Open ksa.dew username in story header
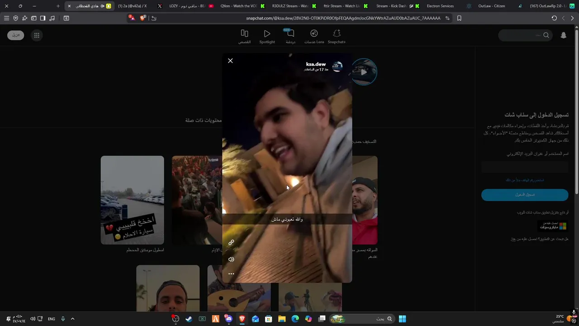Screen dimensions: 579x326 coord(316,64)
